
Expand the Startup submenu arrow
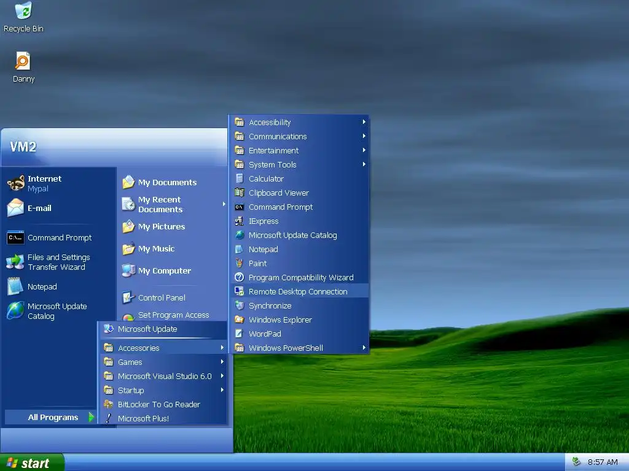click(222, 390)
